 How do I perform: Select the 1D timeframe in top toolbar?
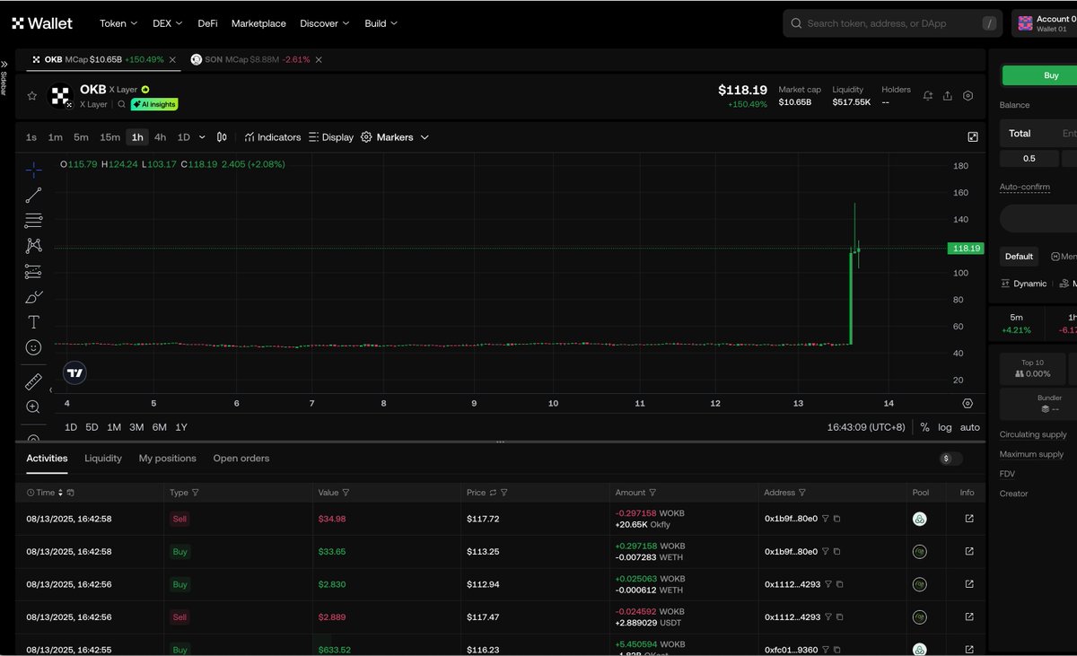[x=183, y=137]
